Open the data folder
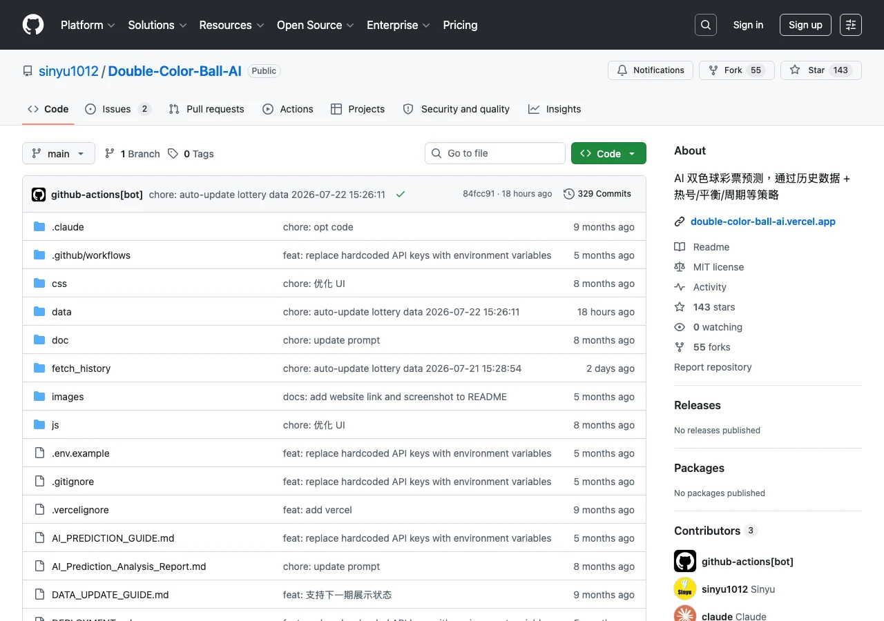Viewport: 884px width, 621px height. click(61, 312)
